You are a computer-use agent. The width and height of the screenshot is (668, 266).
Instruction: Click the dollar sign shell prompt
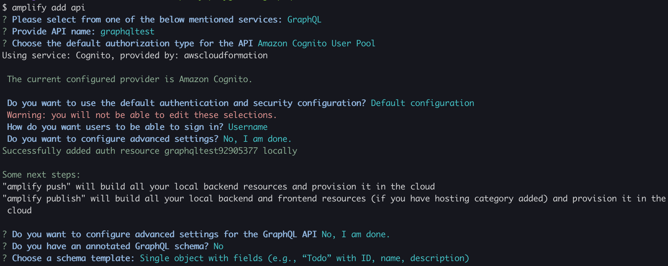pyautogui.click(x=5, y=8)
